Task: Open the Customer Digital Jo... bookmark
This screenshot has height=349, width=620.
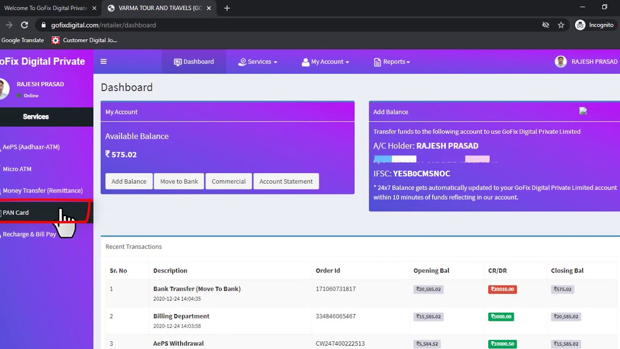Action: (x=84, y=40)
